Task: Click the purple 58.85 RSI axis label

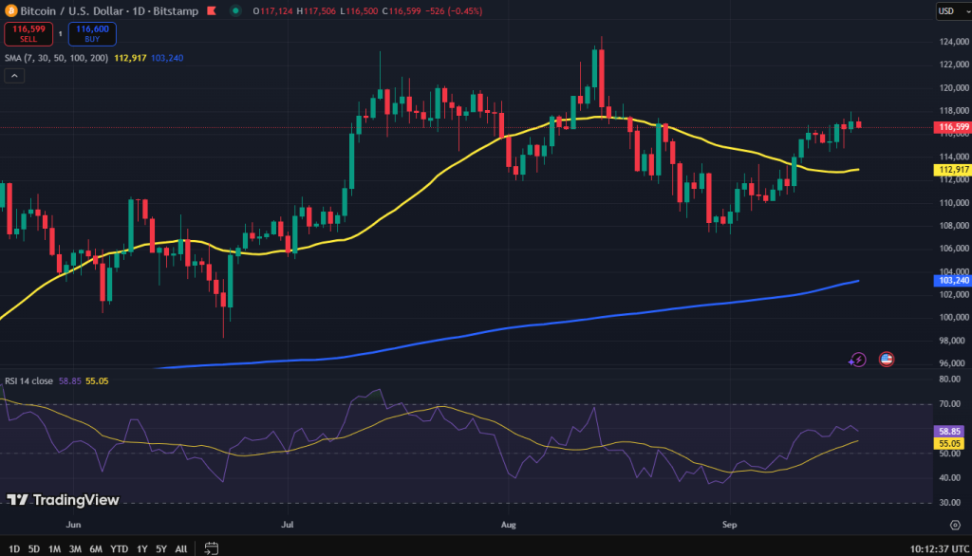Action: (949, 431)
